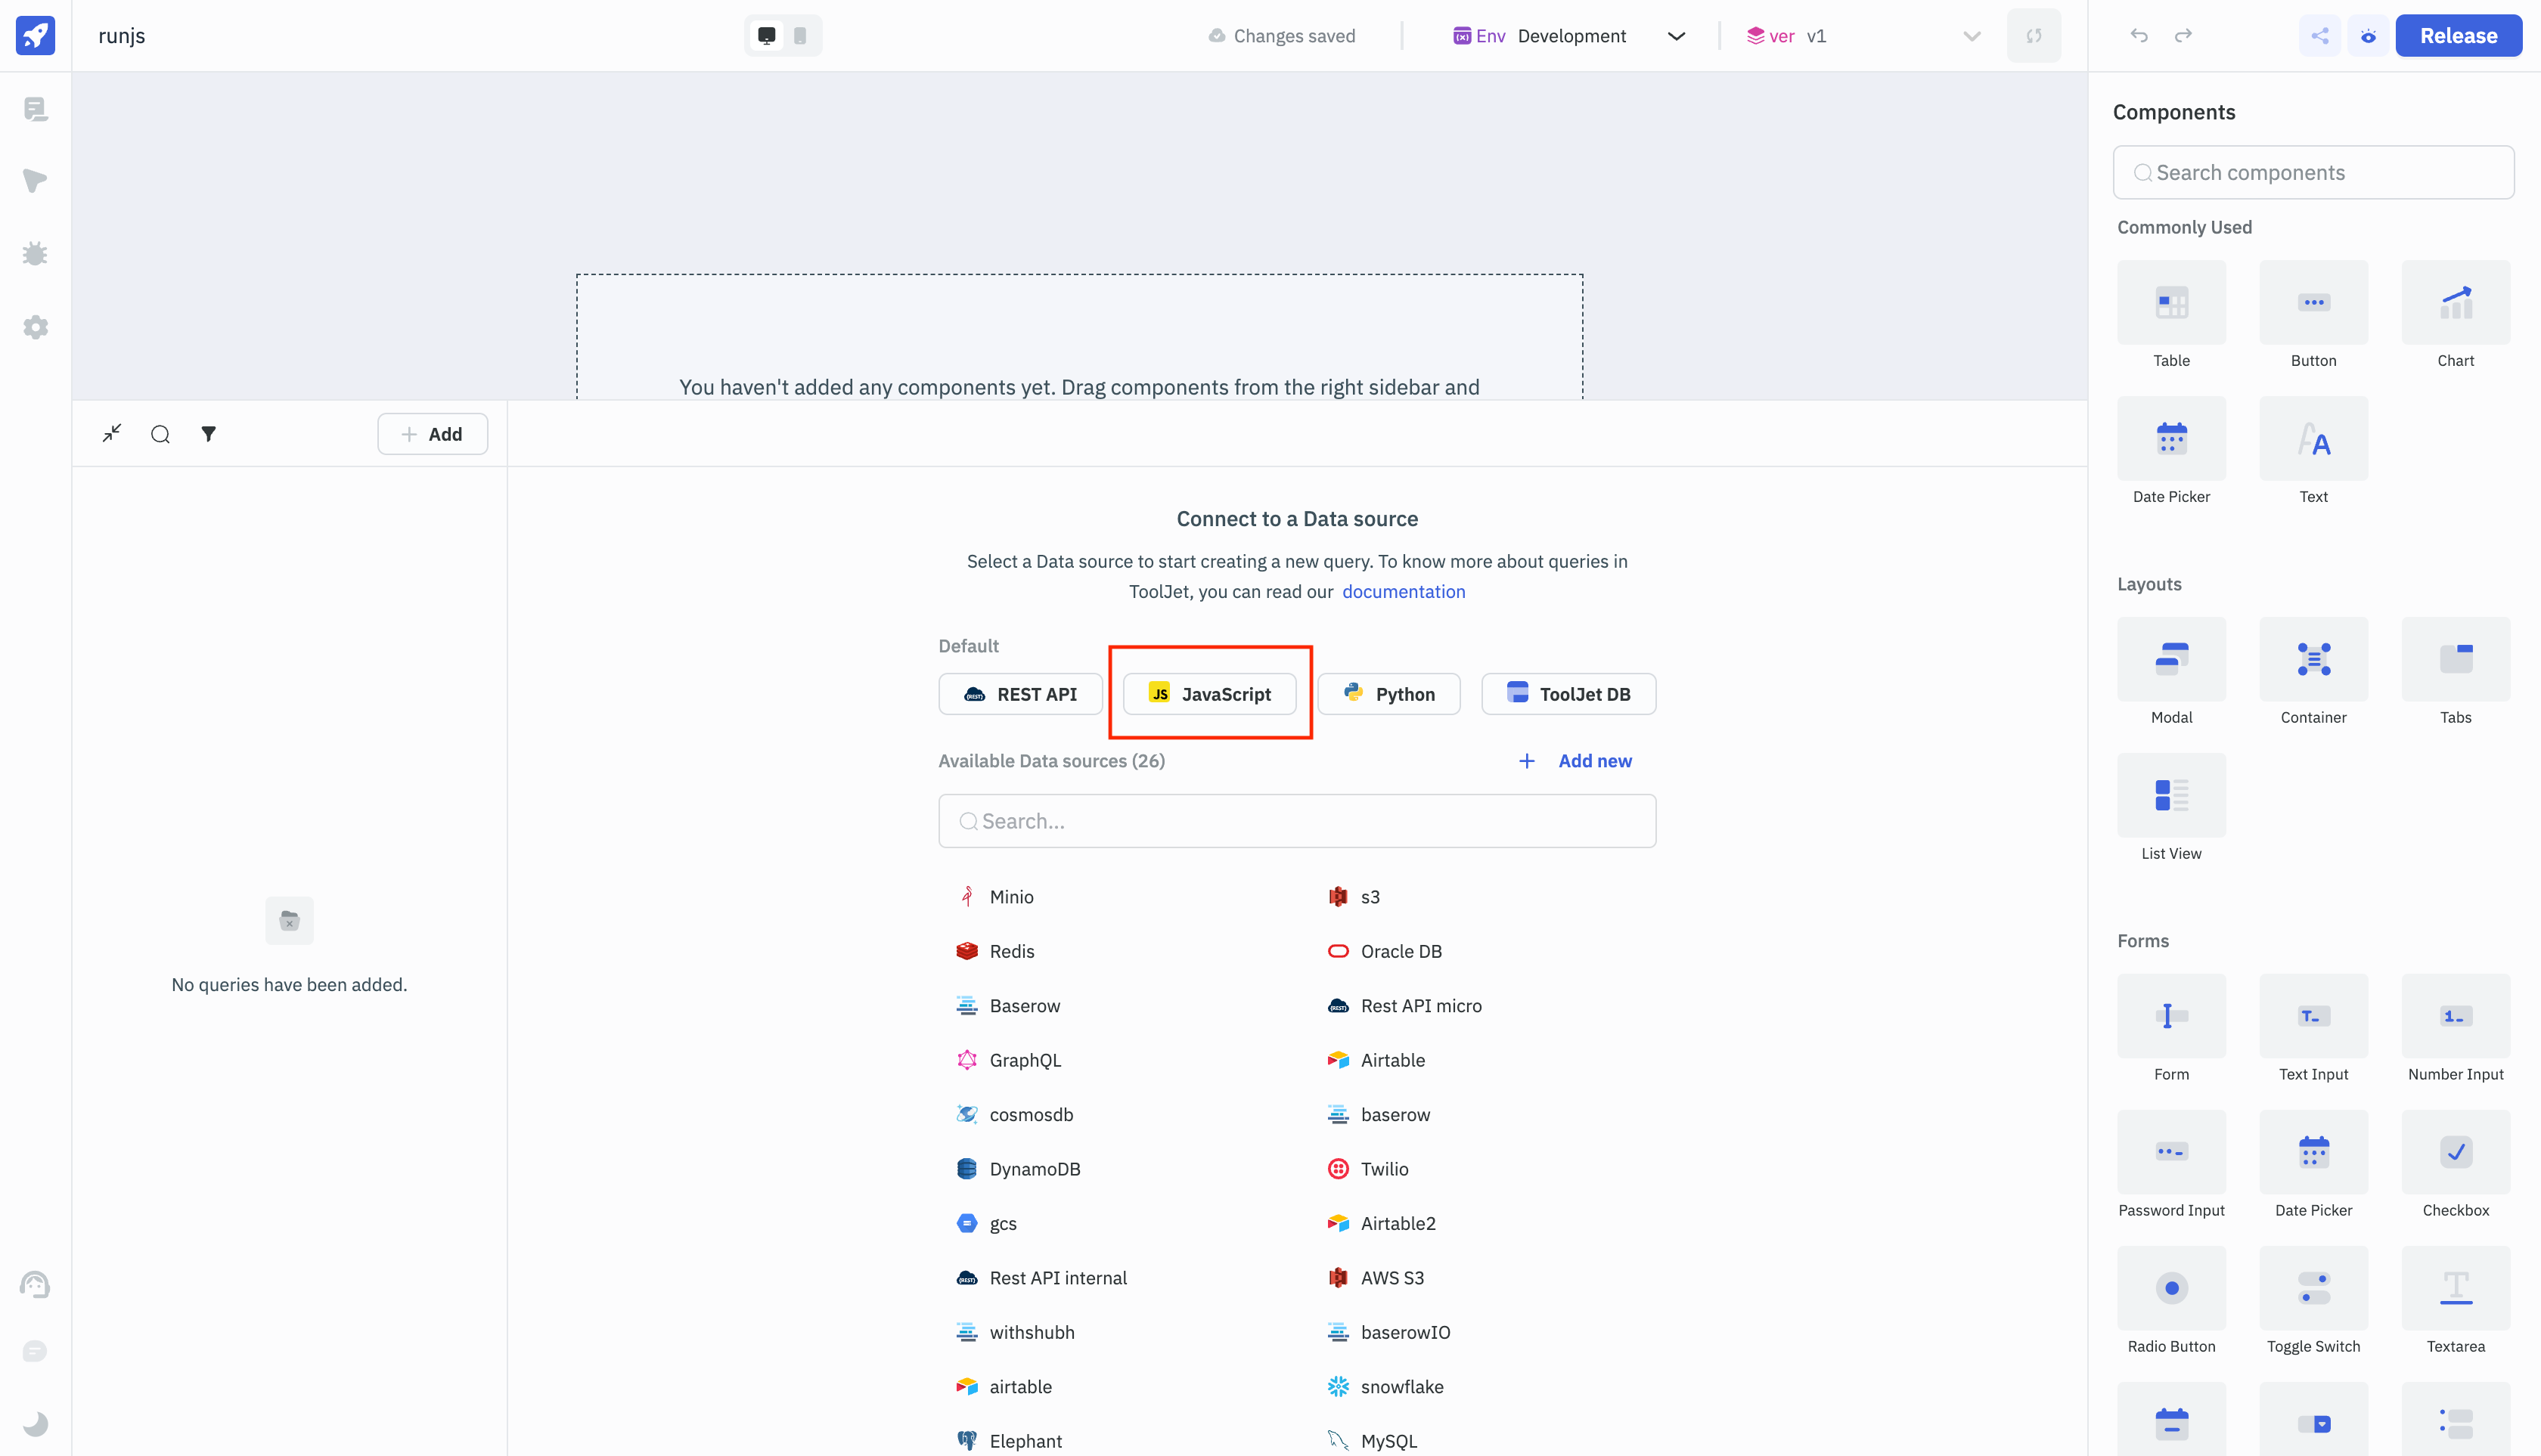The width and height of the screenshot is (2541, 1456).
Task: Switch canvas to mobile layout view
Action: coord(799,36)
